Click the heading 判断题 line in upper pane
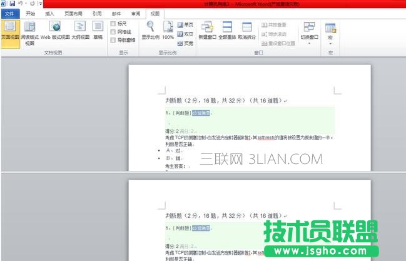 226,101
